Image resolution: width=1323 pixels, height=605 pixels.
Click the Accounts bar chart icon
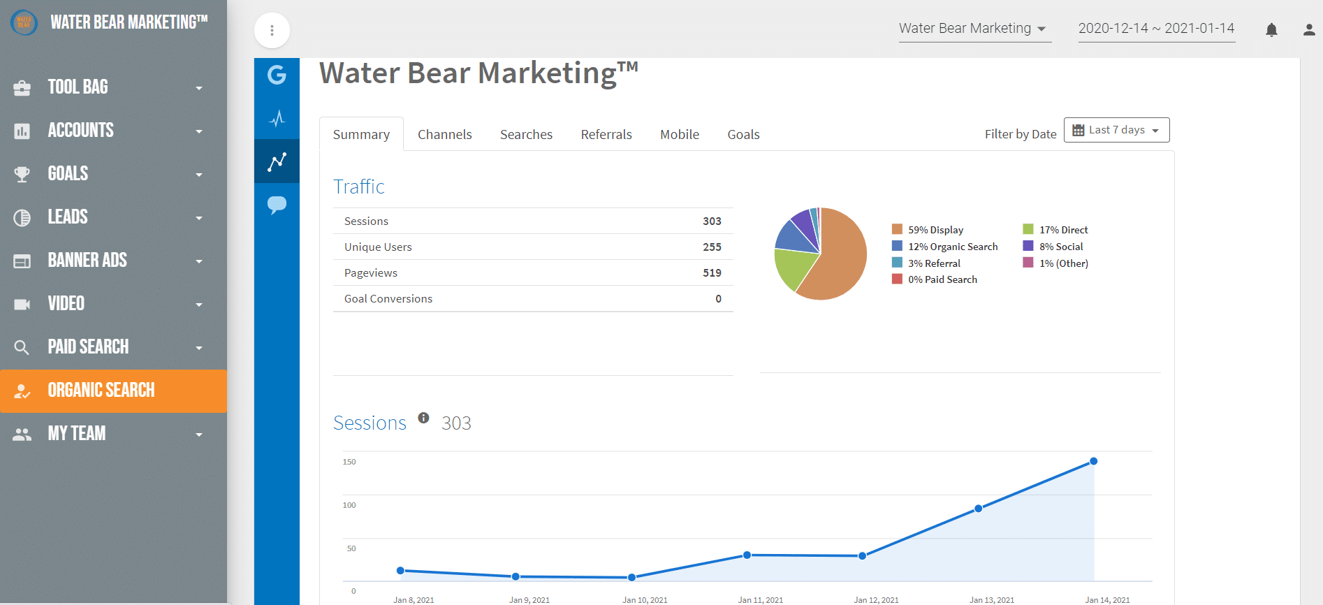pyautogui.click(x=22, y=131)
